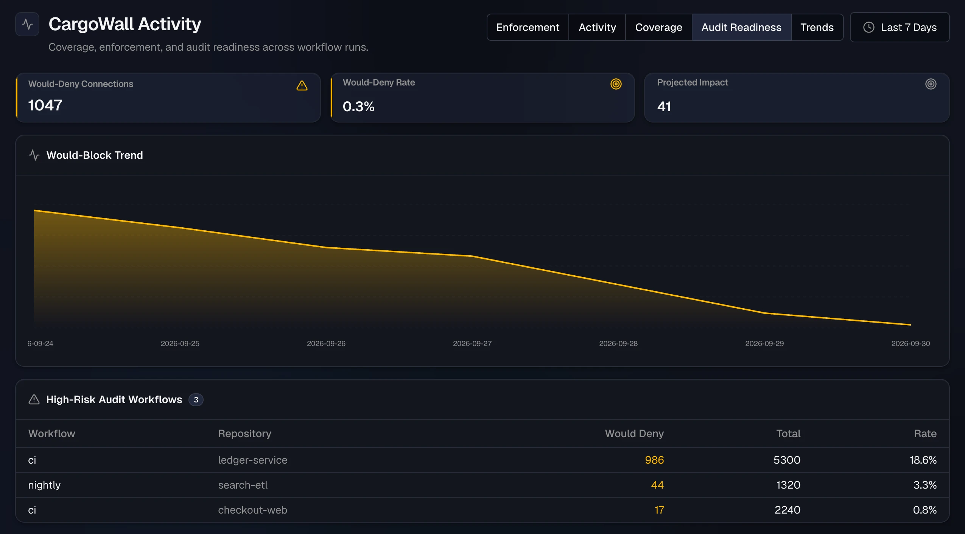The image size is (965, 534).
Task: Click the 2026-09-27 chart axis label
Action: point(472,343)
